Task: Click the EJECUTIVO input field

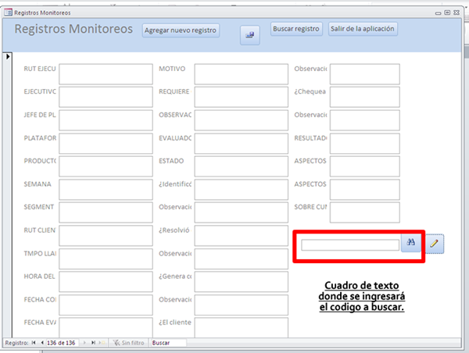Action: [x=106, y=97]
